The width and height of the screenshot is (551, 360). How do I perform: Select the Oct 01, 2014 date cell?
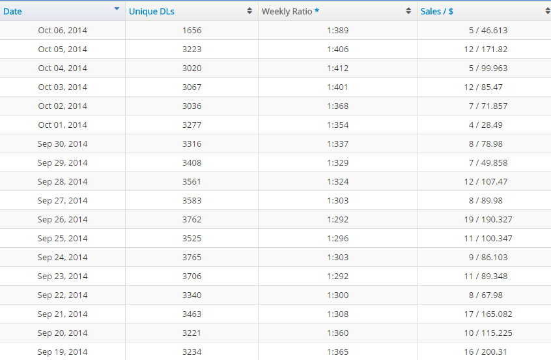point(63,125)
